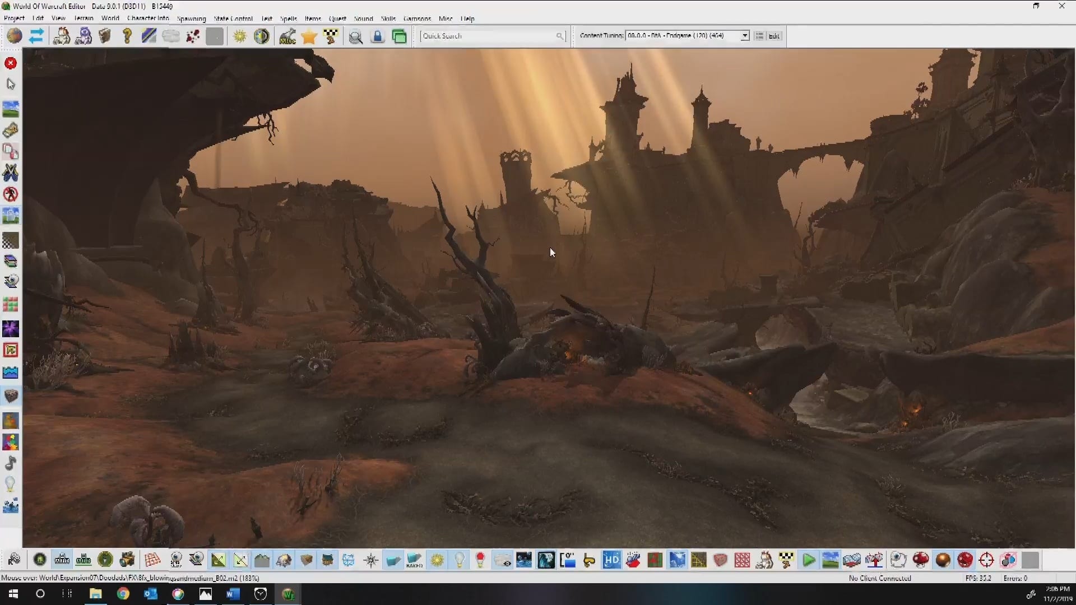Click the globe world icon in top toolbar
The height and width of the screenshot is (605, 1076).
click(15, 36)
